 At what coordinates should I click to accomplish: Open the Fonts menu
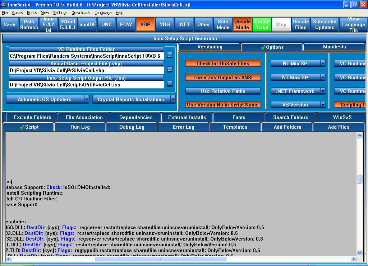tap(32, 13)
